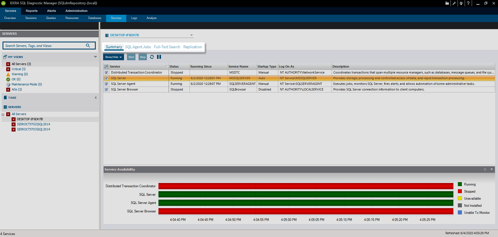The width and height of the screenshot is (498, 237).
Task: Open the Logs tab
Action: (134, 18)
